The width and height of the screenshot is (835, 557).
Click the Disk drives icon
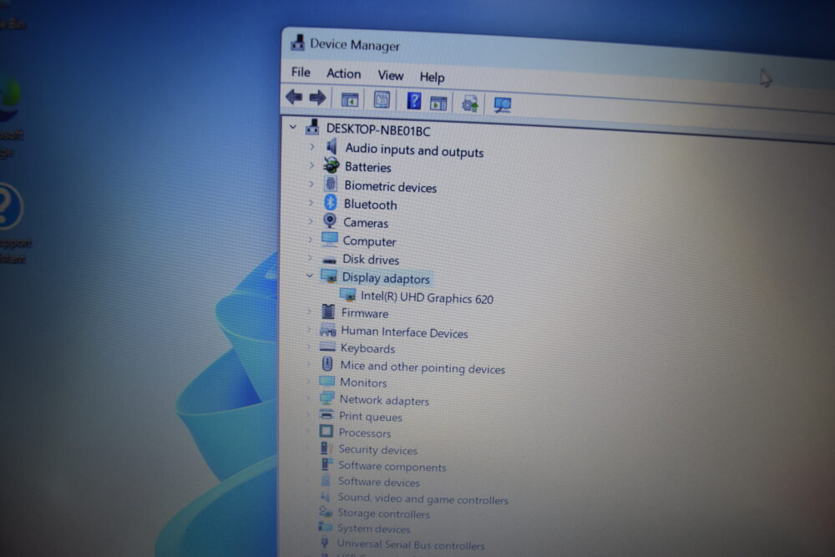(330, 260)
